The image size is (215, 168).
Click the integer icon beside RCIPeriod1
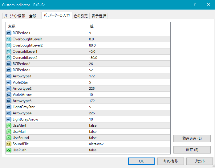[9, 33]
